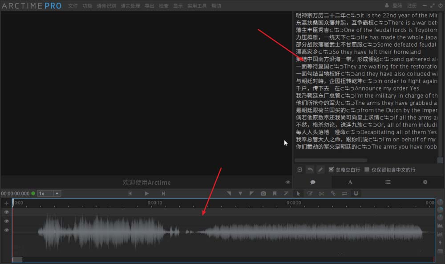Open the 导出 export menu
The width and height of the screenshot is (445, 264).
(149, 6)
